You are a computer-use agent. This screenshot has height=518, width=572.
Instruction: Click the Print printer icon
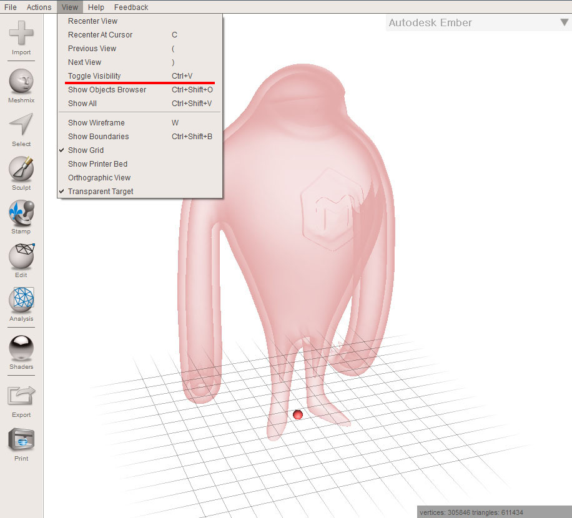(x=21, y=439)
